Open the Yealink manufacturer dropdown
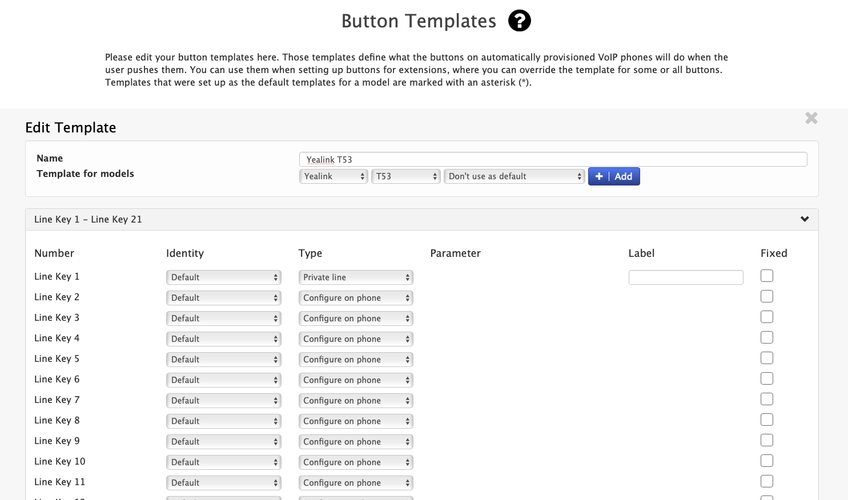Image resolution: width=848 pixels, height=500 pixels. click(x=333, y=176)
